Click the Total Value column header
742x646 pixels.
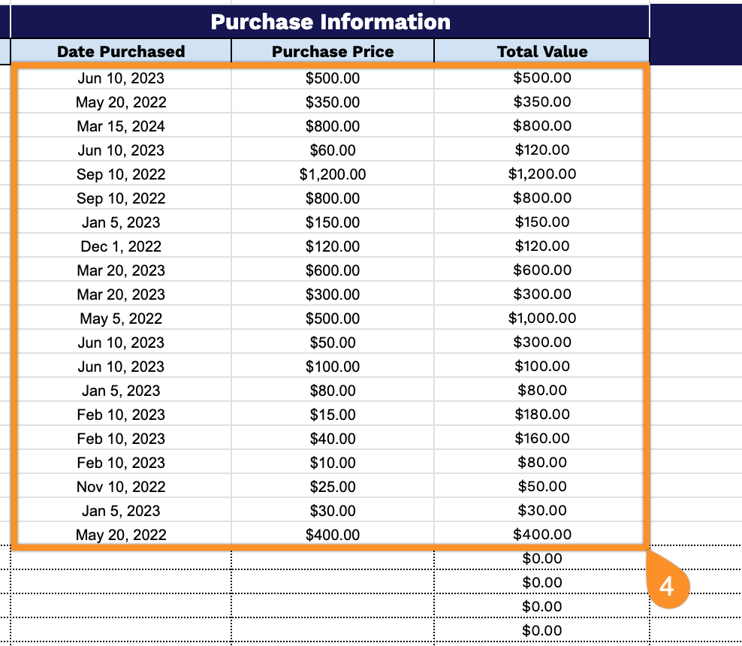(x=542, y=51)
